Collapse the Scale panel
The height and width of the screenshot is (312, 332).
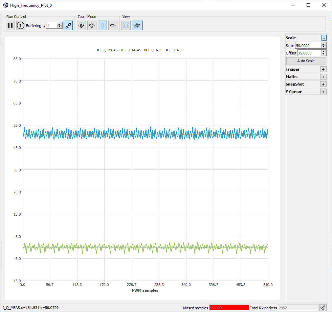click(x=324, y=38)
